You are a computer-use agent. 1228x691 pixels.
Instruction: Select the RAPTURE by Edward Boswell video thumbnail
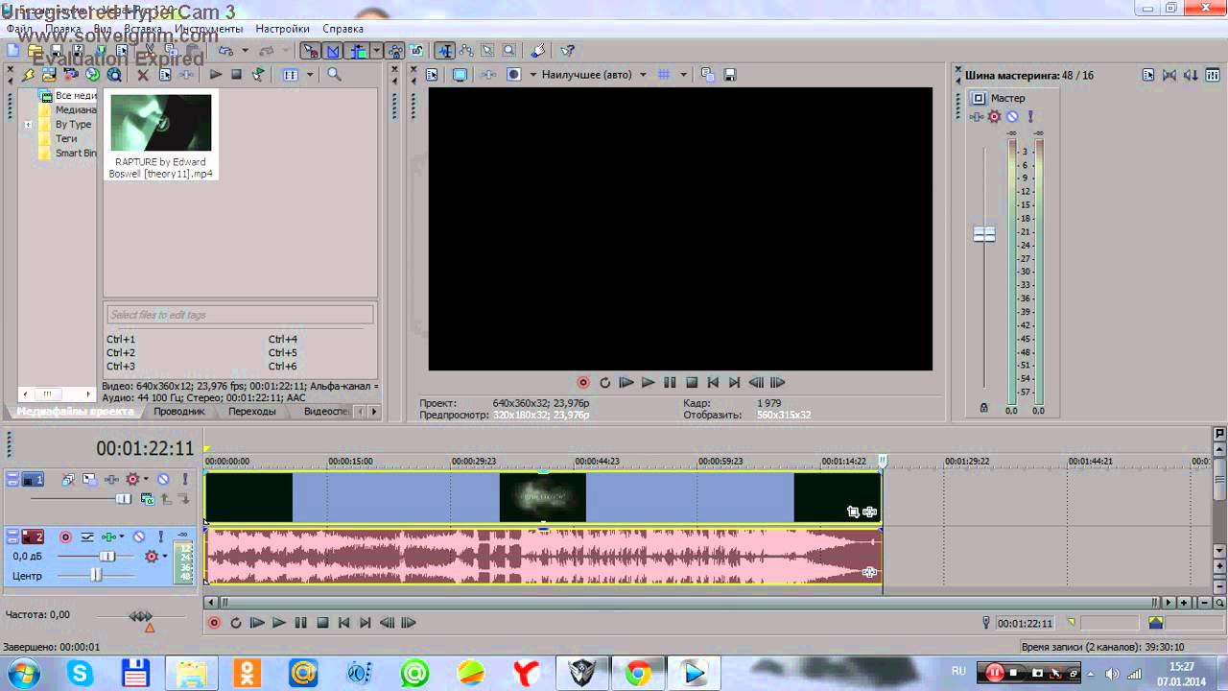pos(160,123)
